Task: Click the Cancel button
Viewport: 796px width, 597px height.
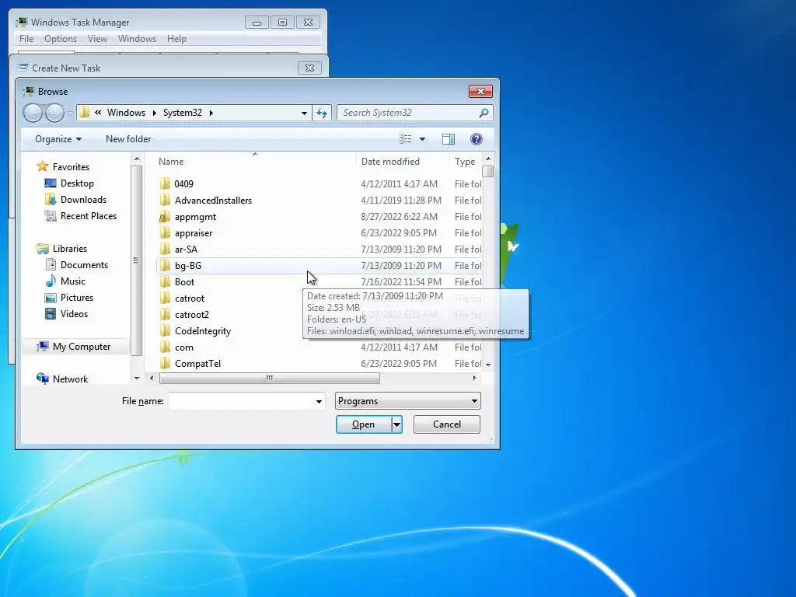Action: click(x=447, y=424)
